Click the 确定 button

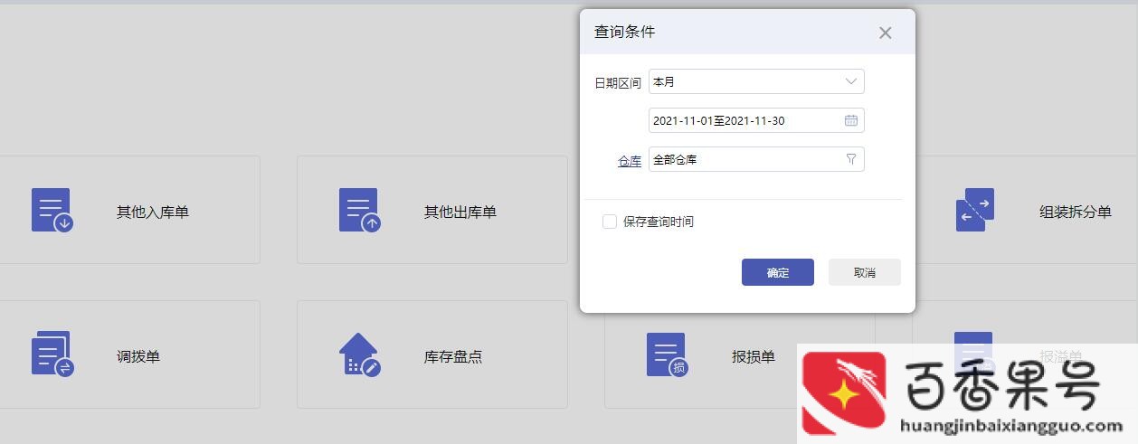[x=778, y=272]
